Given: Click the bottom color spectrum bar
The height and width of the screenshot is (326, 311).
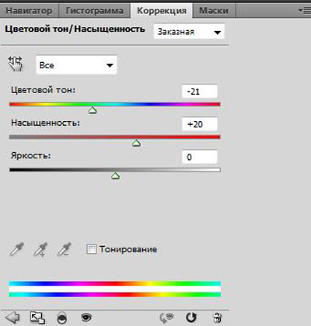Looking at the screenshot, I should tap(115, 294).
